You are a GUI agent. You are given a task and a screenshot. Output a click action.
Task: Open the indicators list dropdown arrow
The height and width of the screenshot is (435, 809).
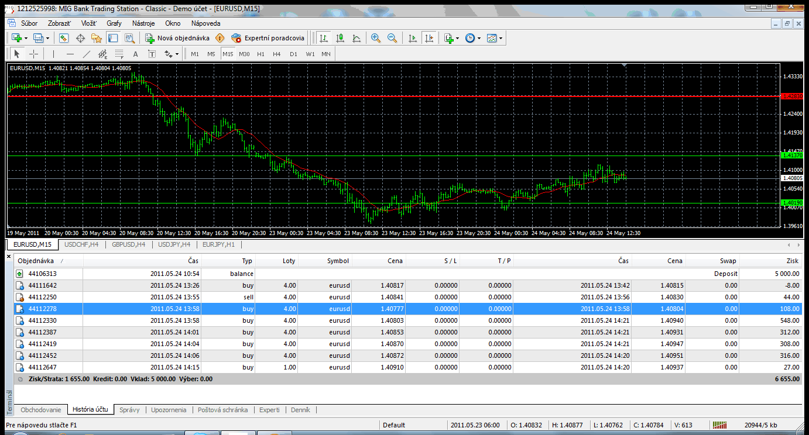pos(457,38)
